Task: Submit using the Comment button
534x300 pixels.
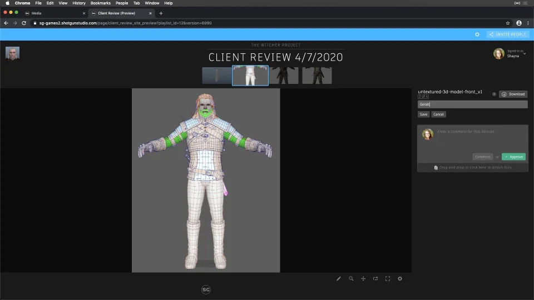Action: pos(483,157)
